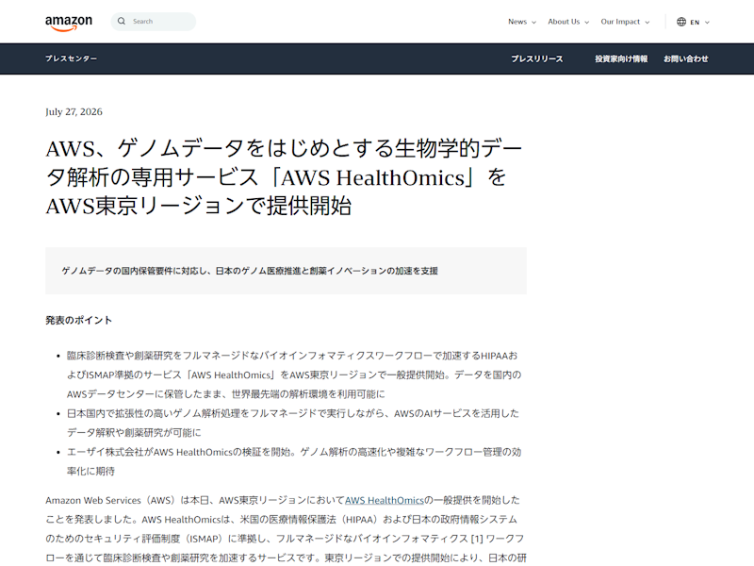
Task: Expand the News dropdown menu
Action: 522,22
